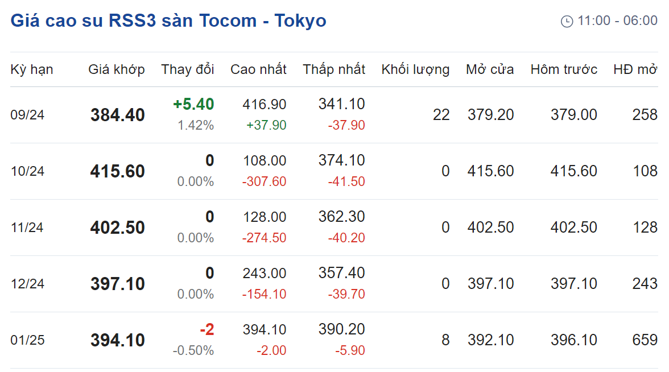Click the 384.40 matched price
The image size is (669, 372).
[x=118, y=115]
